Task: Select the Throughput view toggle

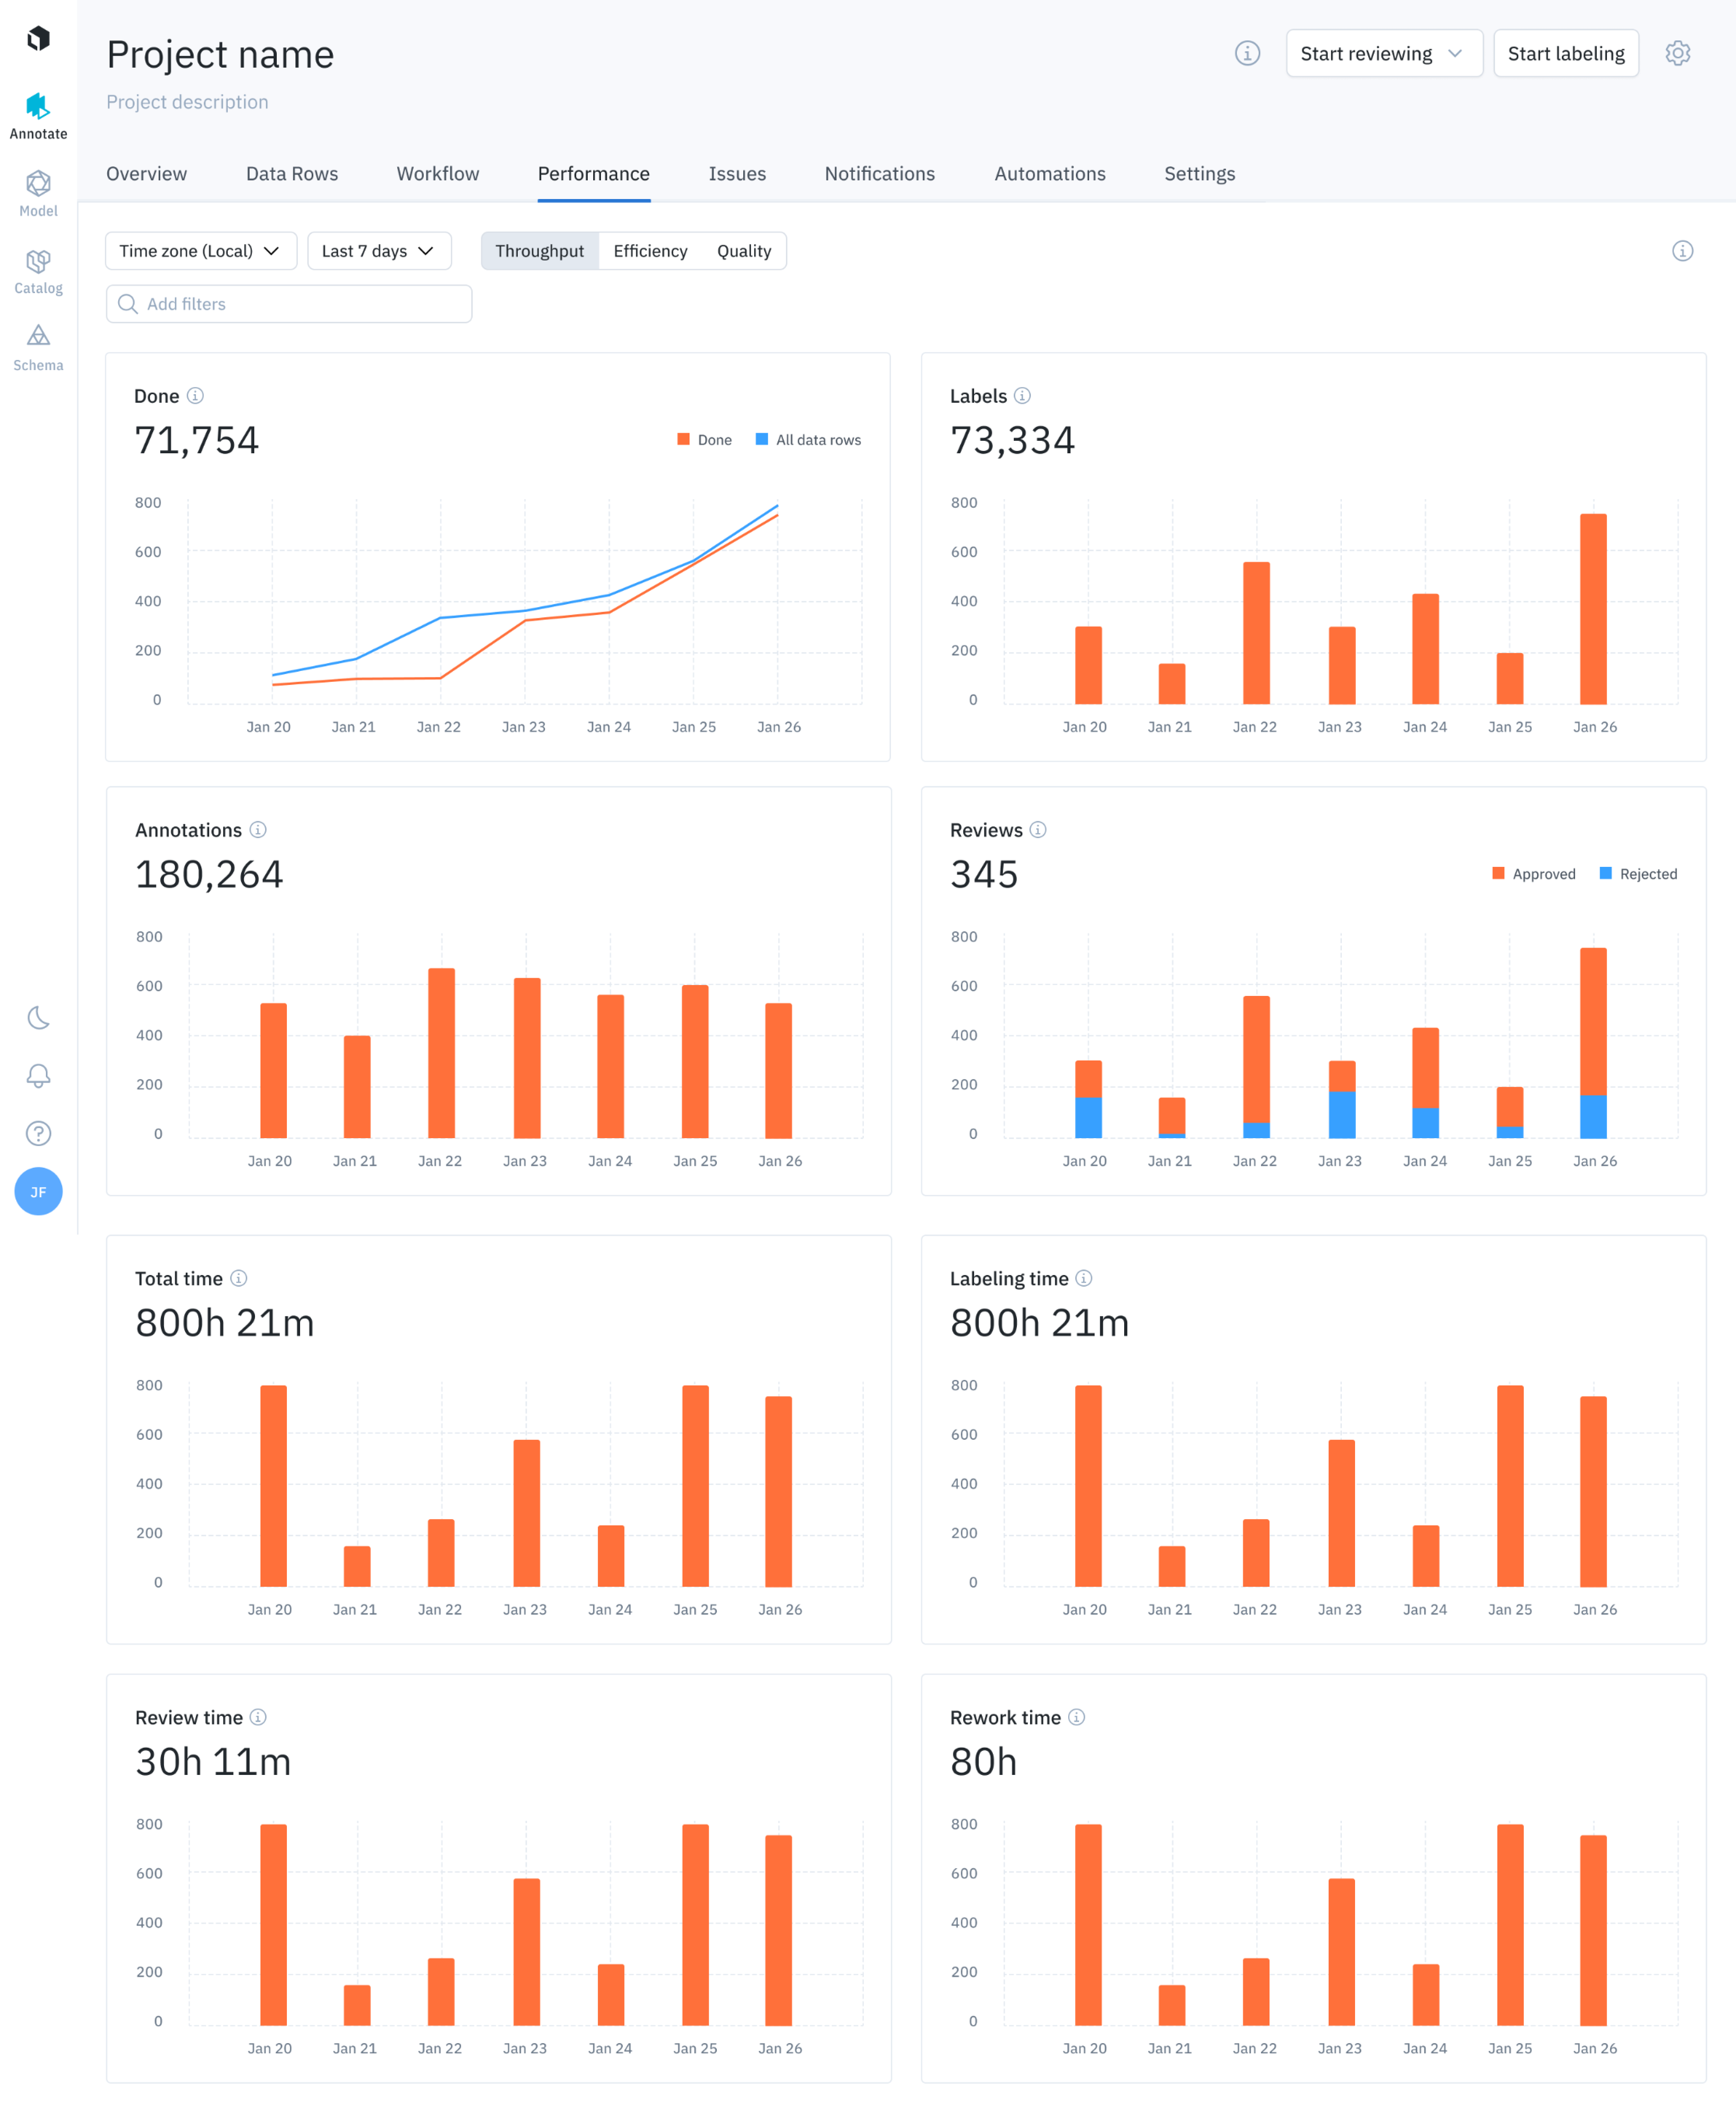Action: pos(539,251)
